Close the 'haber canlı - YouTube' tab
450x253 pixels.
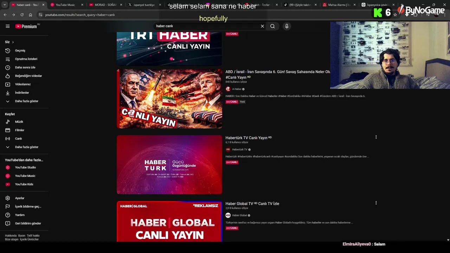pos(43,5)
